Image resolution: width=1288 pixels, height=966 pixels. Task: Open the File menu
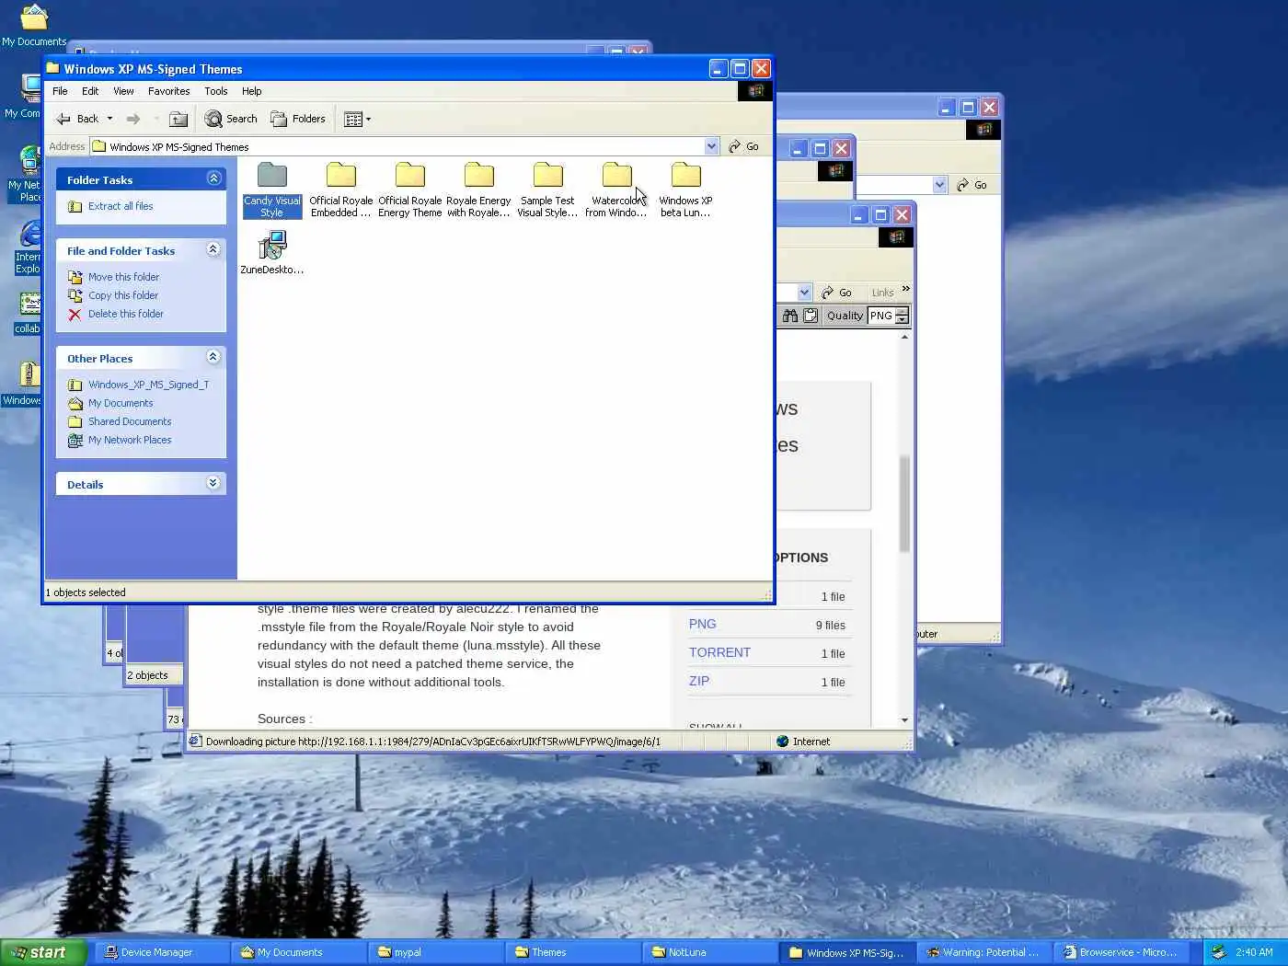tap(60, 91)
